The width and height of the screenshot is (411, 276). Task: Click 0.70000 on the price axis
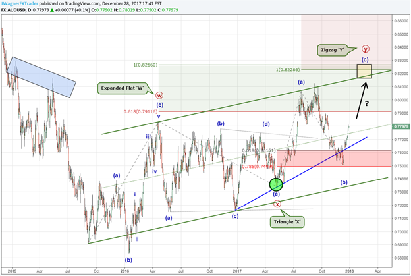[x=401, y=232]
